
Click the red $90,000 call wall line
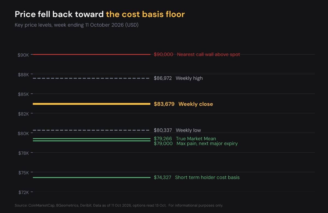tap(92, 54)
